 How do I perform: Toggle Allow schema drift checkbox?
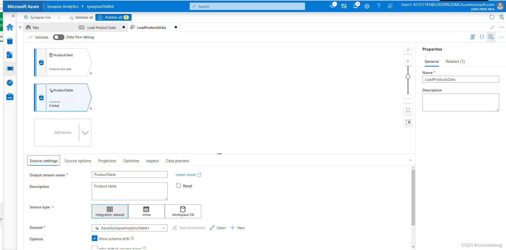coord(95,238)
